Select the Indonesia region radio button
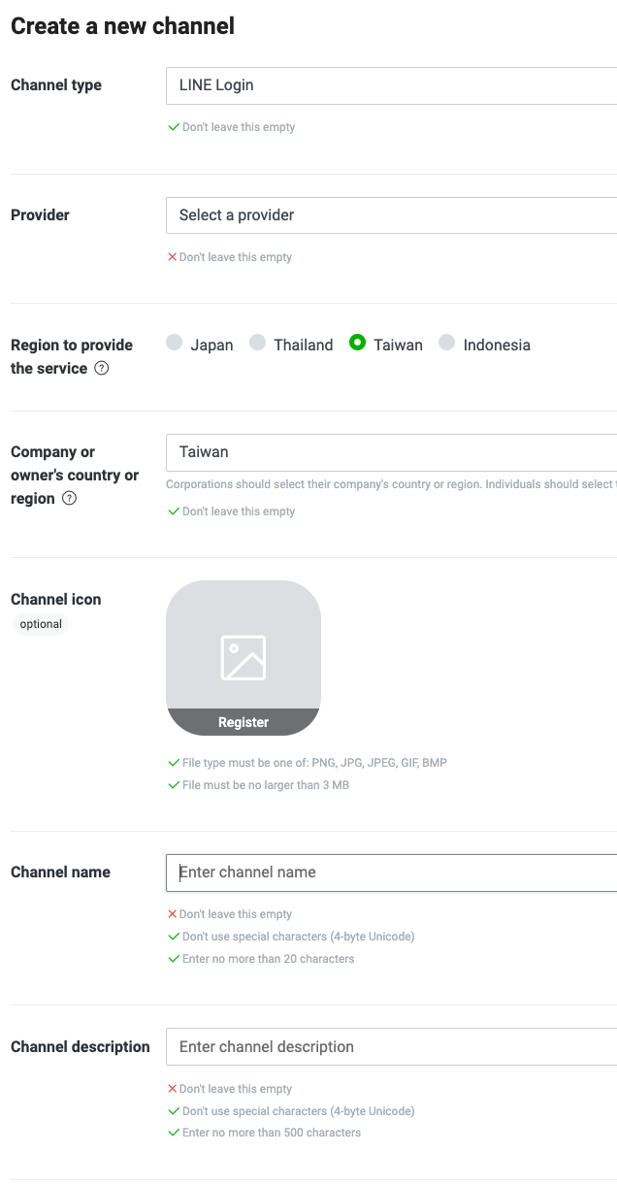 pos(447,343)
